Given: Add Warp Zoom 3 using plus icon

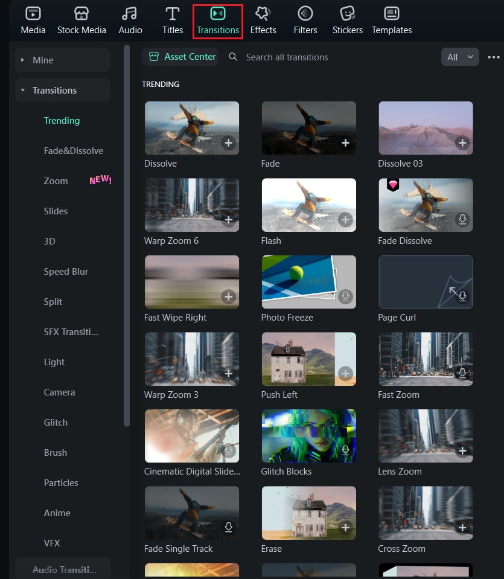Looking at the screenshot, I should (229, 374).
